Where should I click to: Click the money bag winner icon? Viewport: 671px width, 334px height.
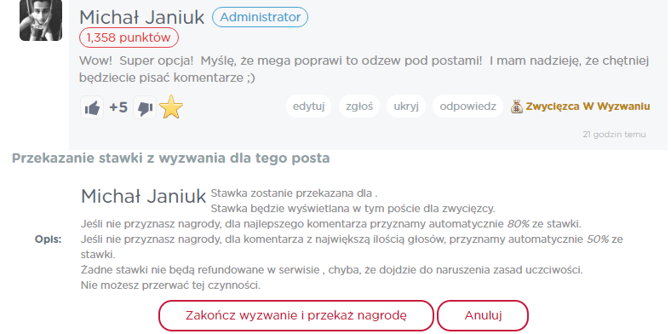coord(517,107)
